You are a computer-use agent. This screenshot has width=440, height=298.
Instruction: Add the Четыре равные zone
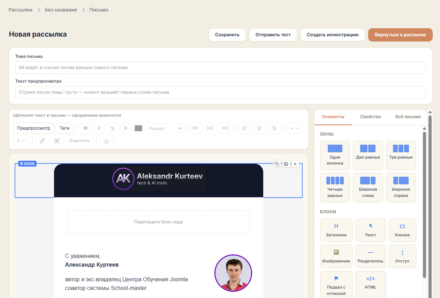tap(335, 188)
